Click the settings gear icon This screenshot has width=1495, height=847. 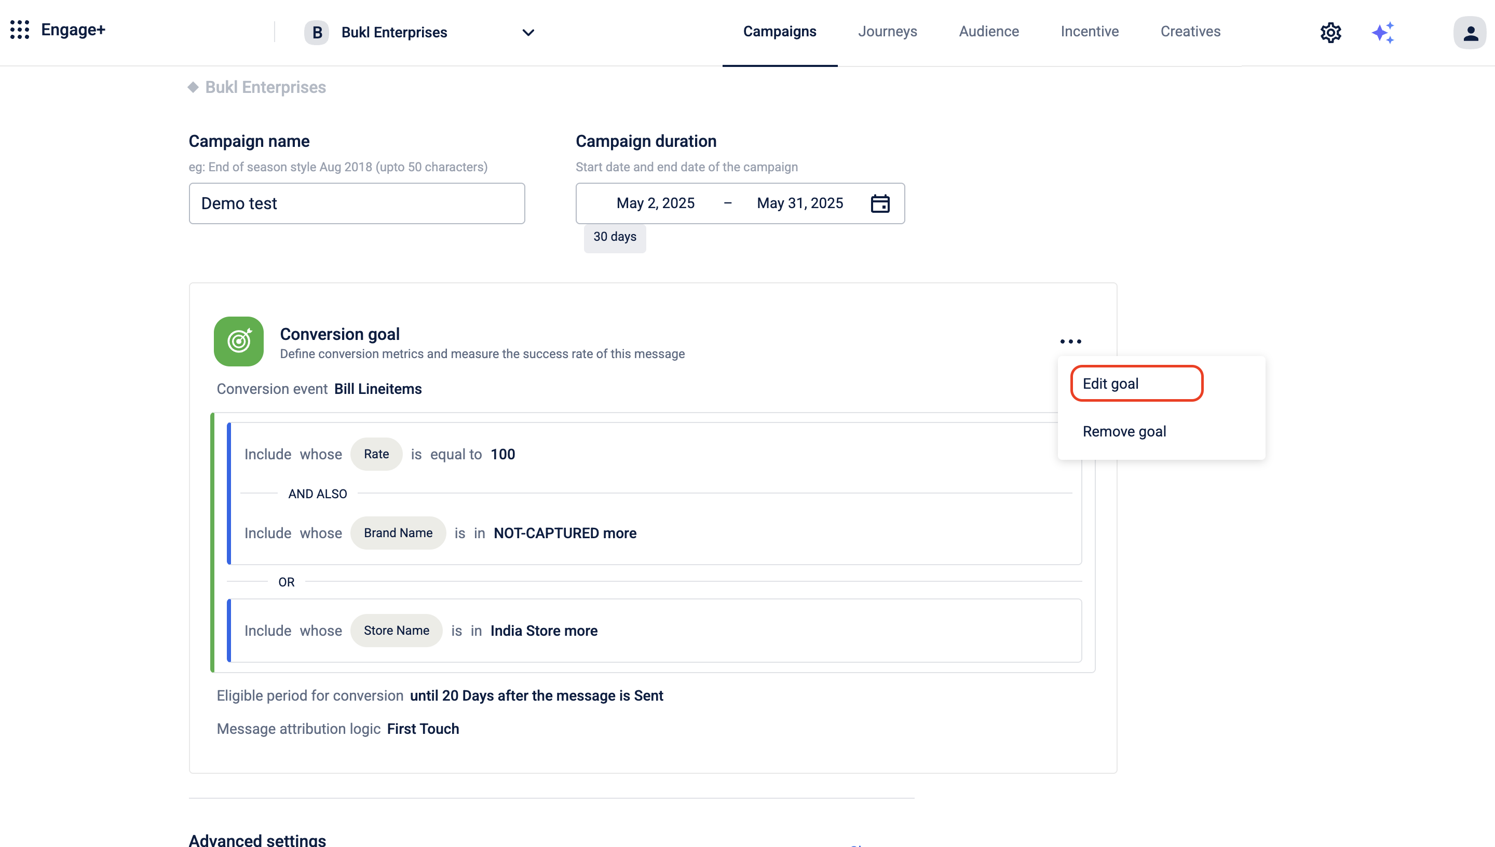pos(1330,33)
